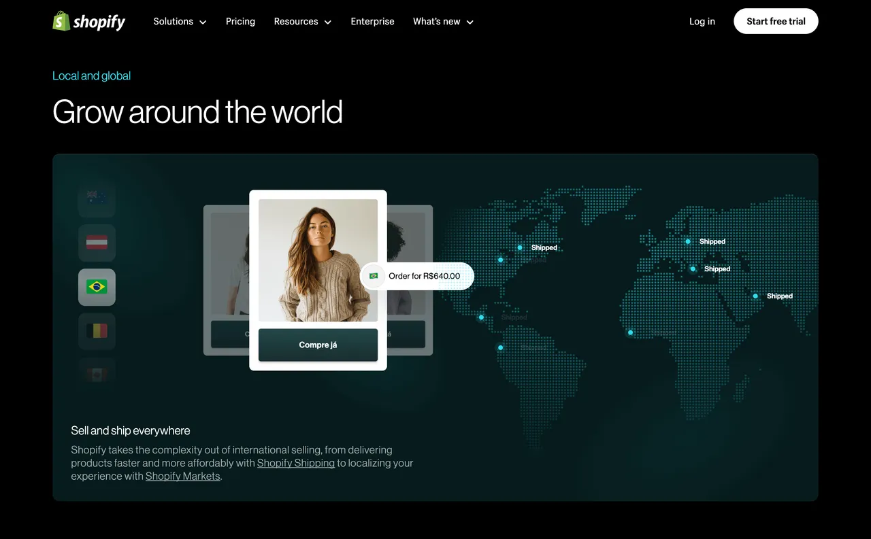Click the Start free trial button

(x=776, y=21)
